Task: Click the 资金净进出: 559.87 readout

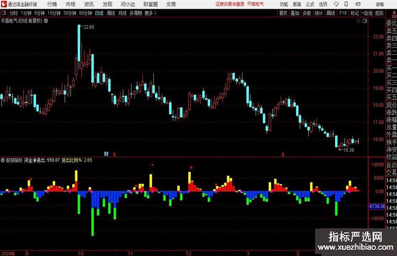Action: (42, 160)
